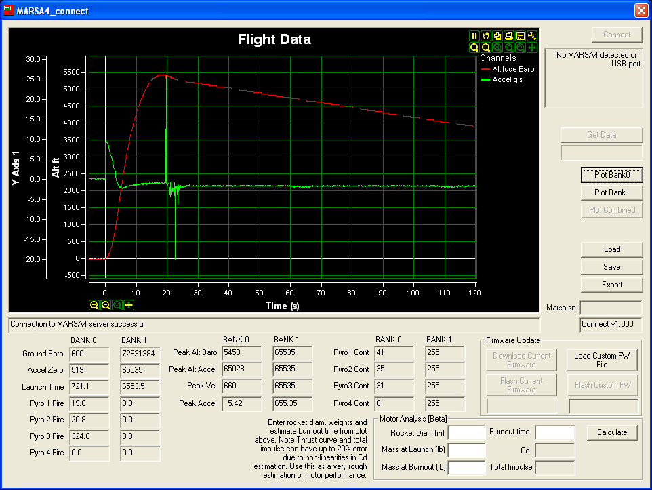652x490 pixels.
Task: Click the Ground Baro Bank 0 field showing 600
Action: (89, 354)
